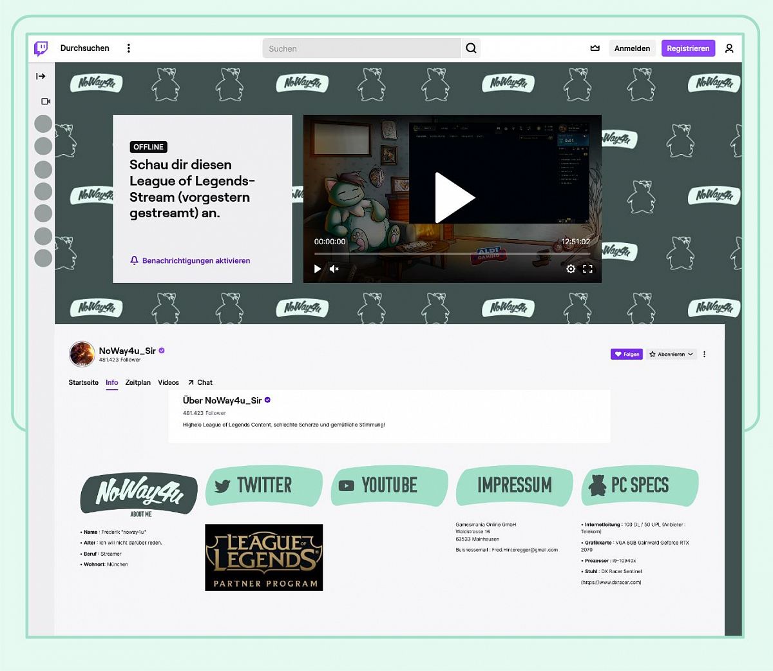Click the search magnifier button
Screen dimensions: 773x671
471,48
